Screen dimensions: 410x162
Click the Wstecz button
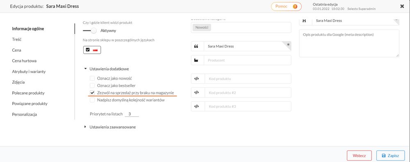click(x=360, y=155)
